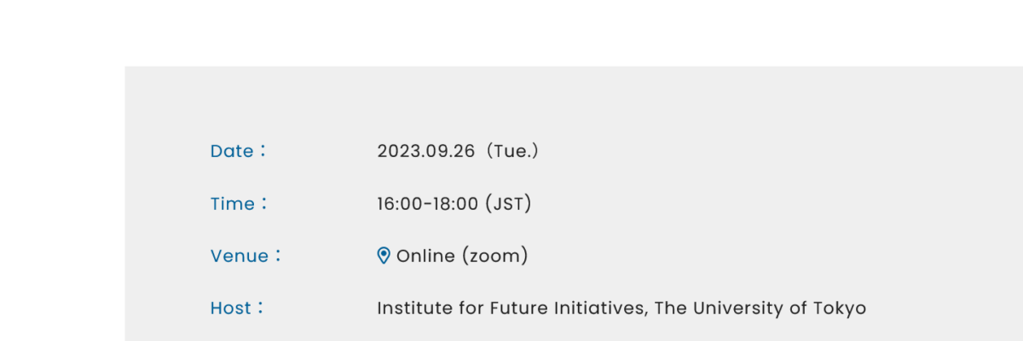Click the word Online in venue row
Image resolution: width=1023 pixels, height=341 pixels.
[425, 256]
